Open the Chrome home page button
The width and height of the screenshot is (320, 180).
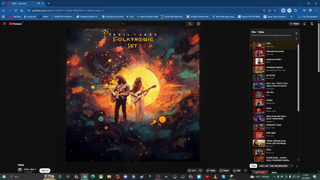point(22,10)
